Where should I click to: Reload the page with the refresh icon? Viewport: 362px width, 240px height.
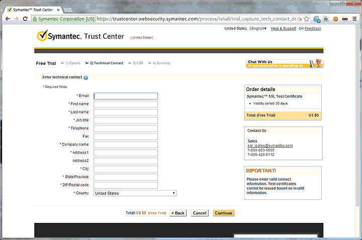pyautogui.click(x=25, y=19)
